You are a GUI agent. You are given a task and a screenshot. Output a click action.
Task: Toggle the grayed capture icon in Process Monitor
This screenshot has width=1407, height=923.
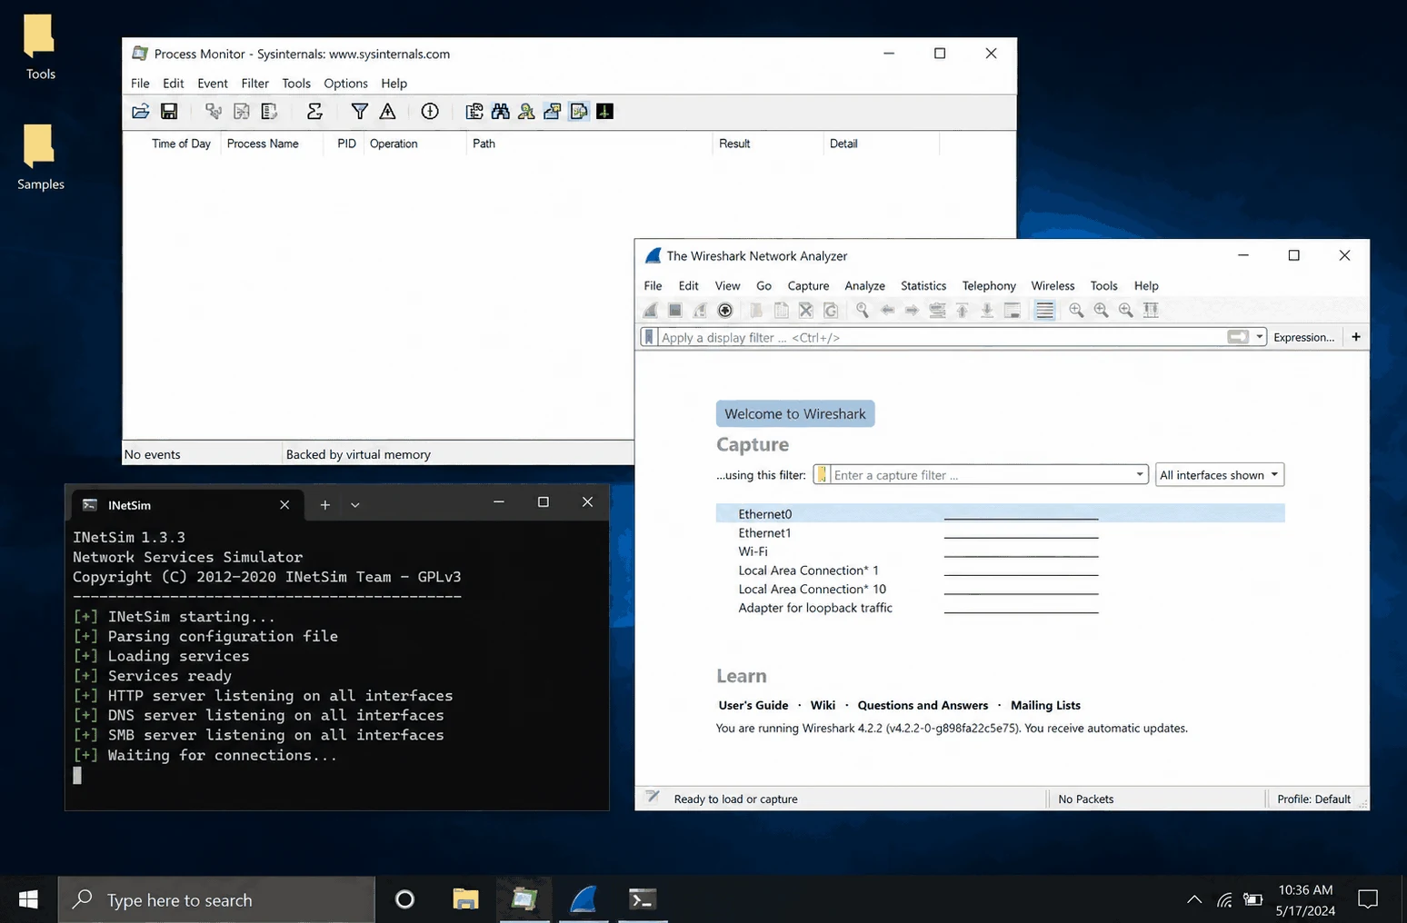click(214, 111)
